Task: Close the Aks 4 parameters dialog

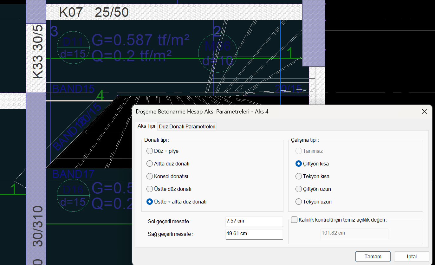Action: click(x=424, y=112)
